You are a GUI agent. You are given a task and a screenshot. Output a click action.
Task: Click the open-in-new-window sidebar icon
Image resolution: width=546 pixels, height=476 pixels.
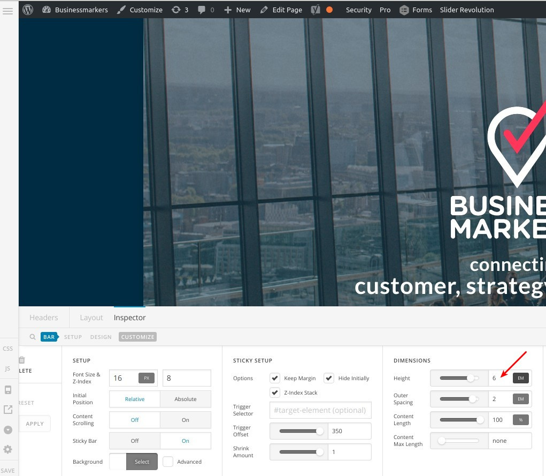point(8,410)
